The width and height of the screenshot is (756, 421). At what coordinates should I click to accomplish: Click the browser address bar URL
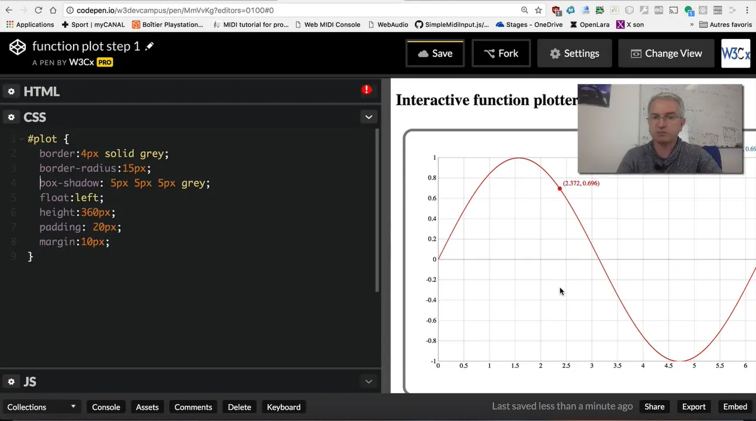pos(175,10)
